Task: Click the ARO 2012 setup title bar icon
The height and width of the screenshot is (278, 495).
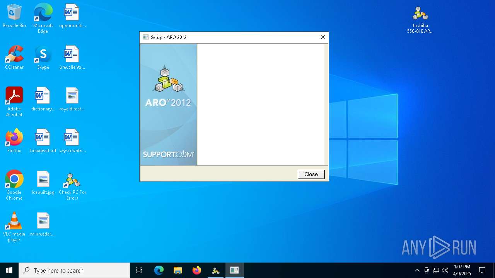Action: click(x=146, y=37)
